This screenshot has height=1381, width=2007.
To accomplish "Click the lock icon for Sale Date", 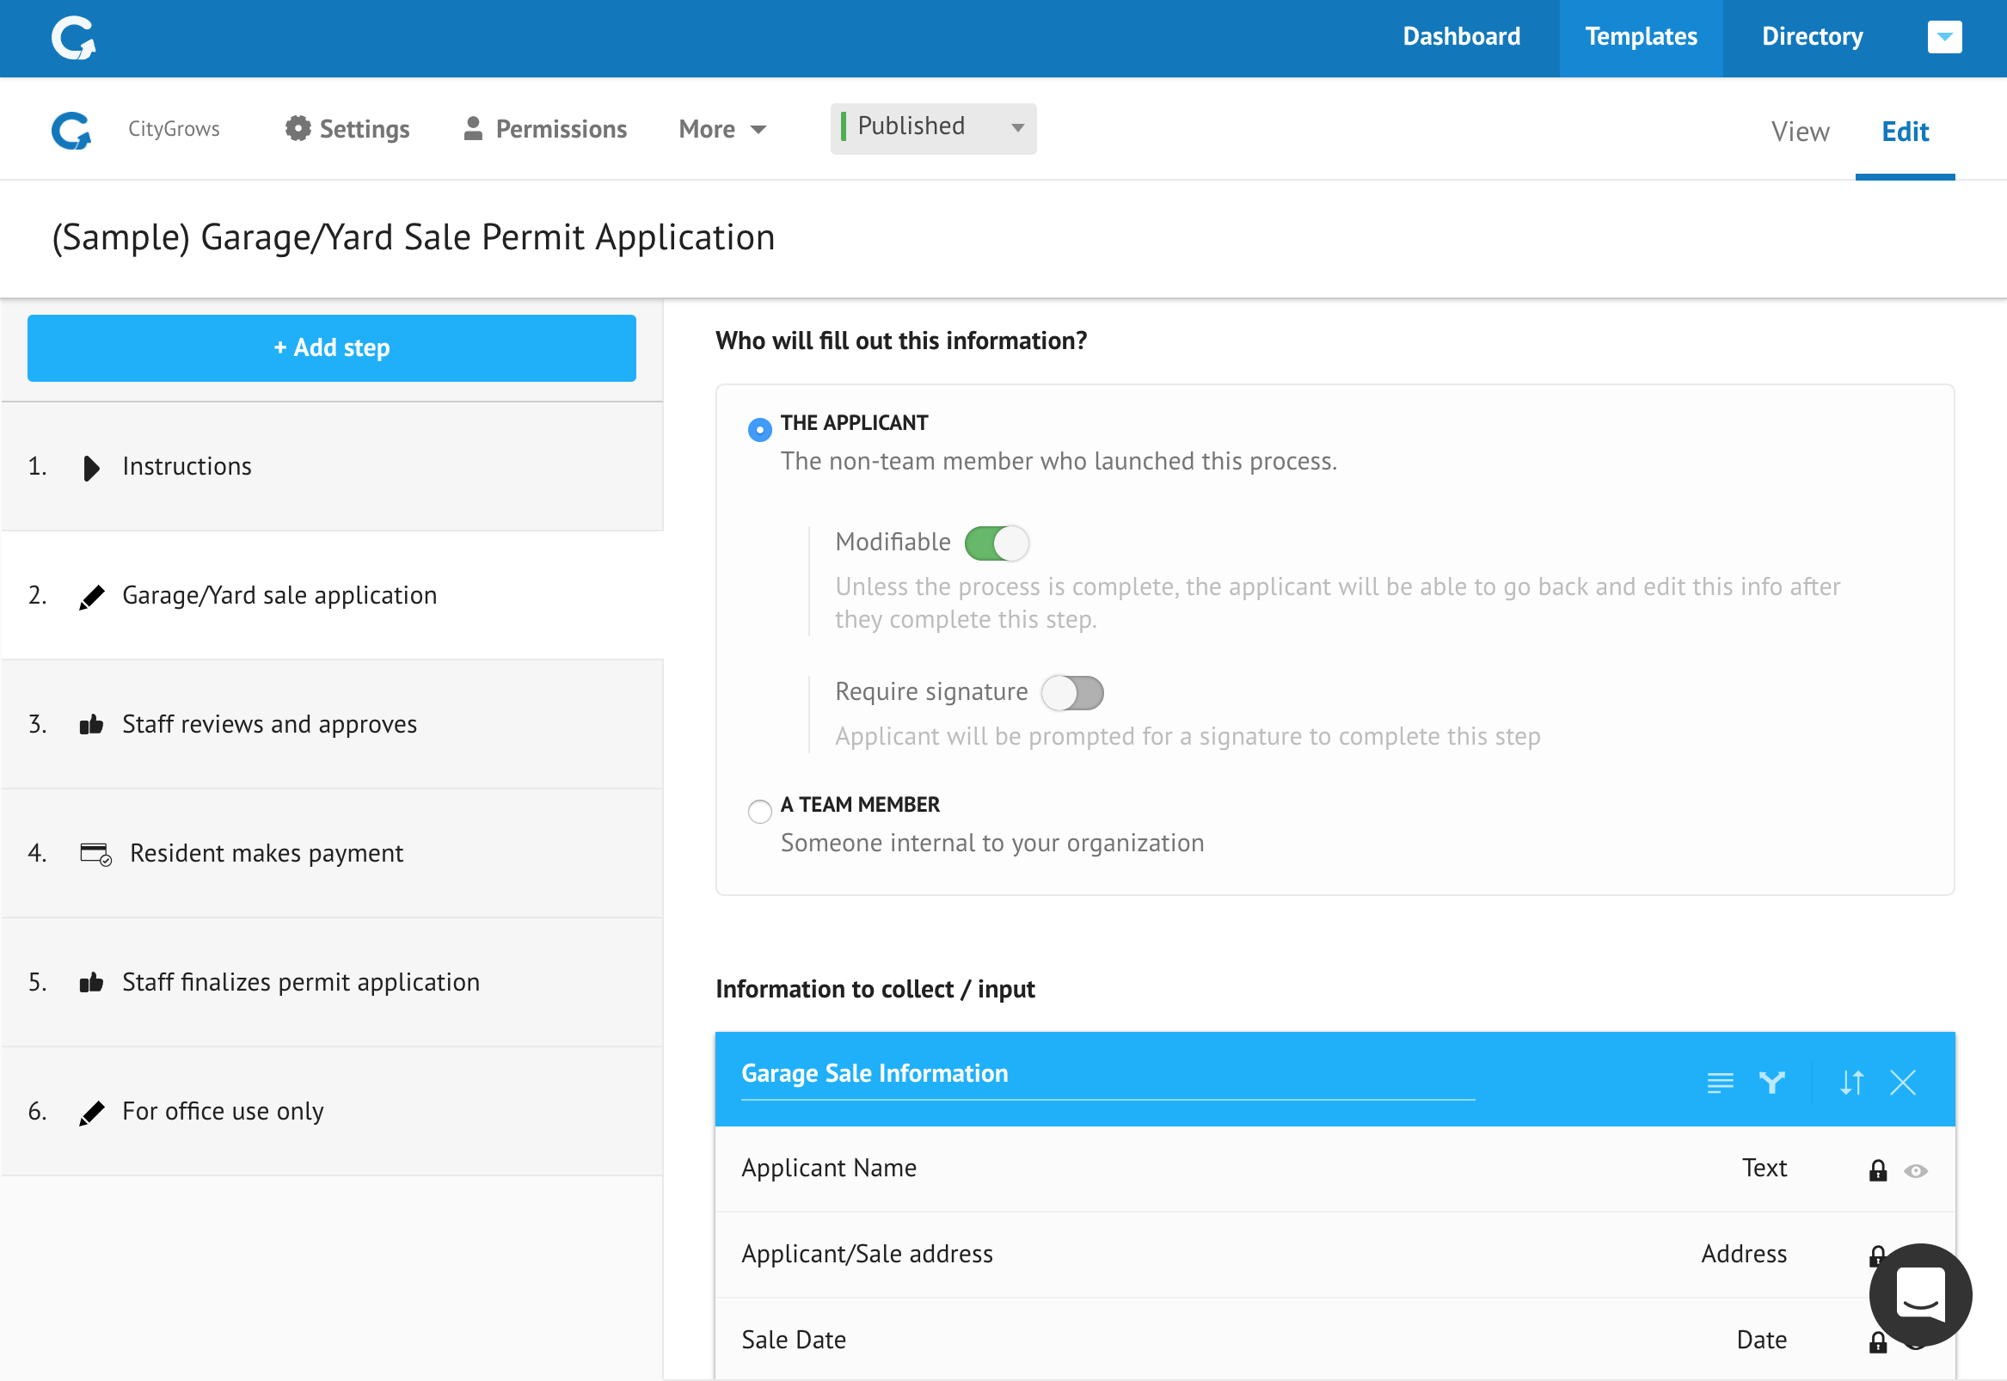I will click(x=1877, y=1341).
